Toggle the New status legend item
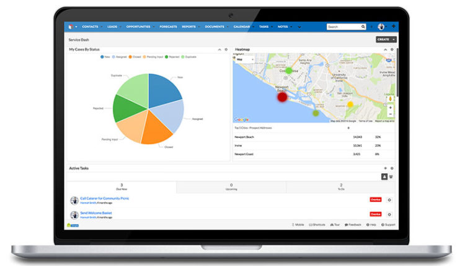 click(103, 56)
